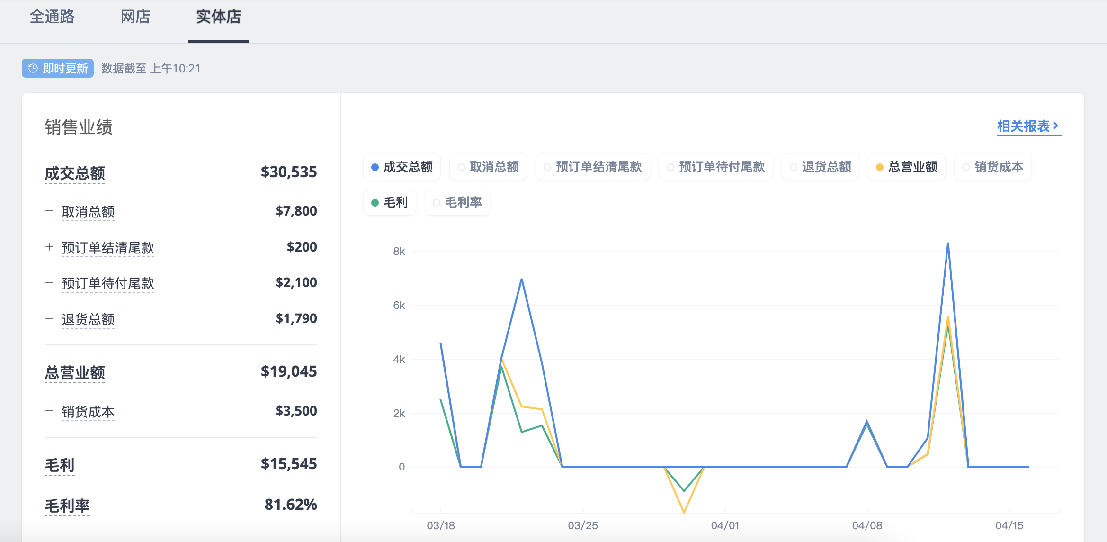Switch to the 全通路 tab
This screenshot has height=542, width=1107.
[52, 17]
